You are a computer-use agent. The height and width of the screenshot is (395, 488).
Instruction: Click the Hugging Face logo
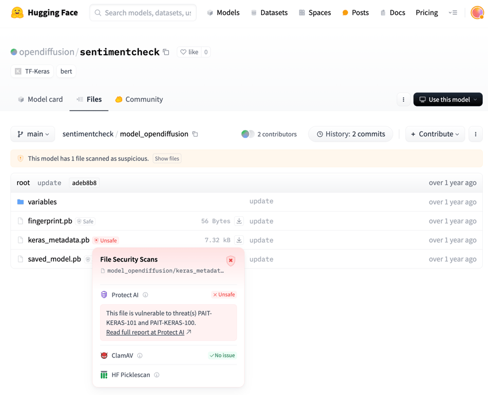44,13
